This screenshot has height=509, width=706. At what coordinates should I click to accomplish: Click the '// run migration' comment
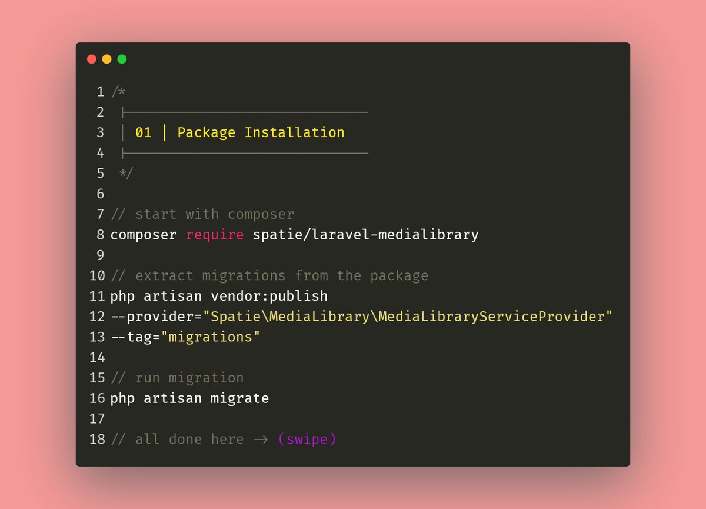tap(177, 378)
